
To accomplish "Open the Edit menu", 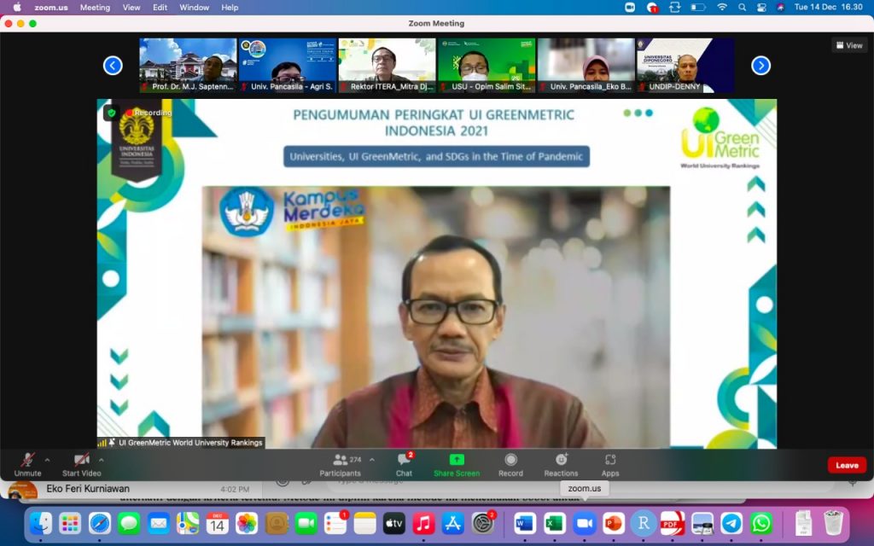I will tap(160, 7).
